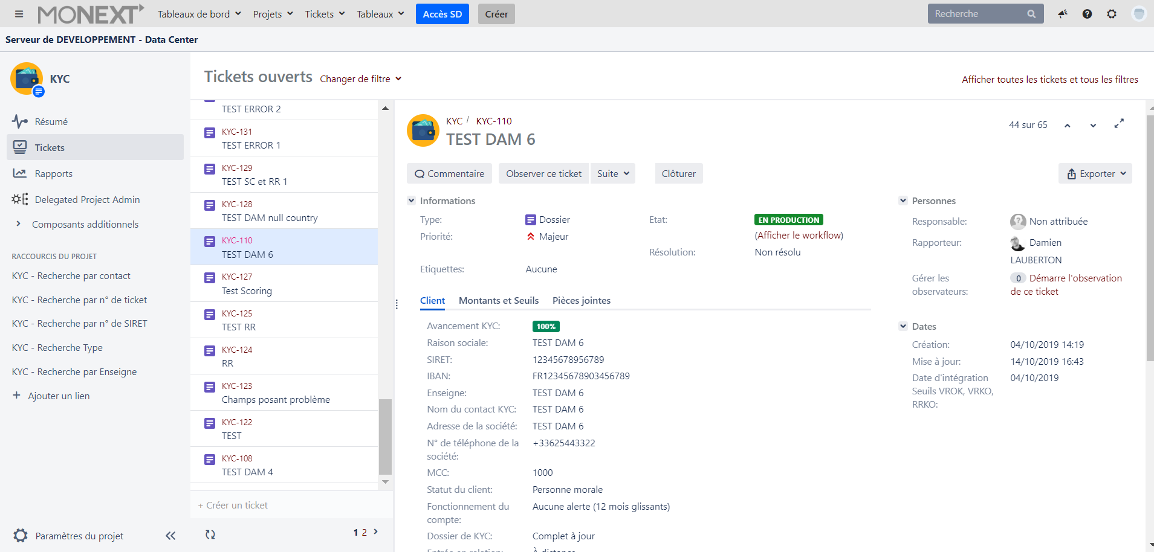Click the user profile avatar
This screenshot has width=1154, height=552.
(1138, 14)
